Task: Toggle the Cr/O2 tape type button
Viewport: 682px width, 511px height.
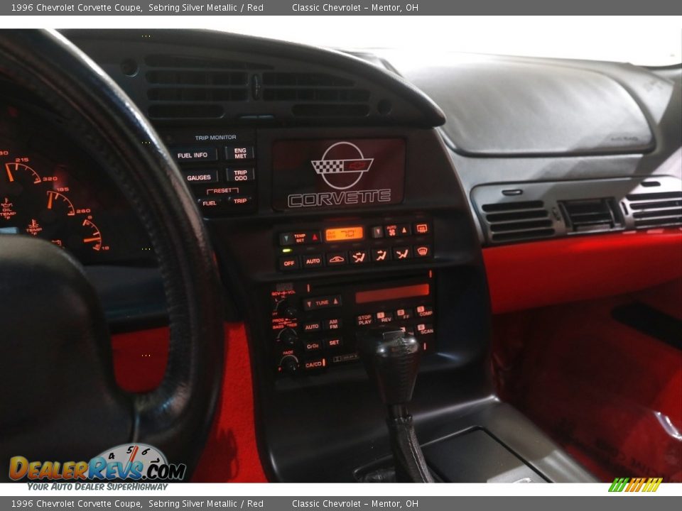Action: coord(313,346)
